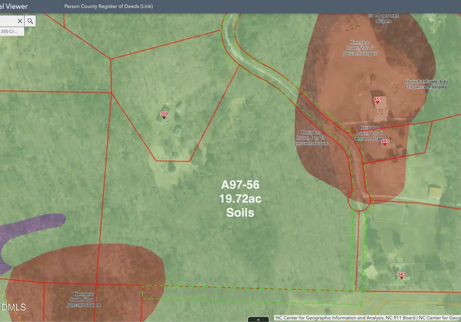461x322 pixels.
Task: Click the NC Center for Geographic Information attribution
Action: (x=367, y=318)
